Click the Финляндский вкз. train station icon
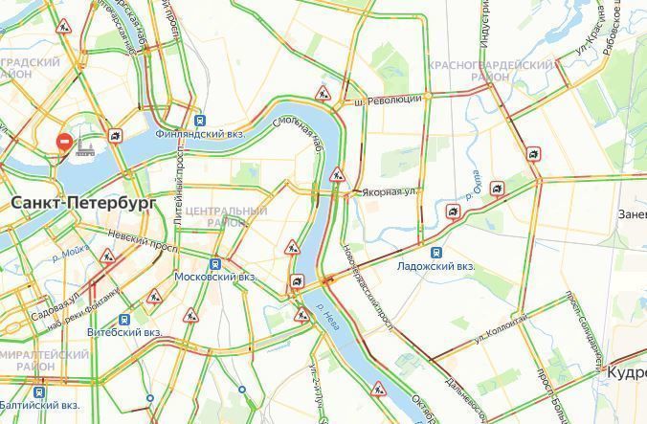647x424 pixels. pyautogui.click(x=200, y=121)
